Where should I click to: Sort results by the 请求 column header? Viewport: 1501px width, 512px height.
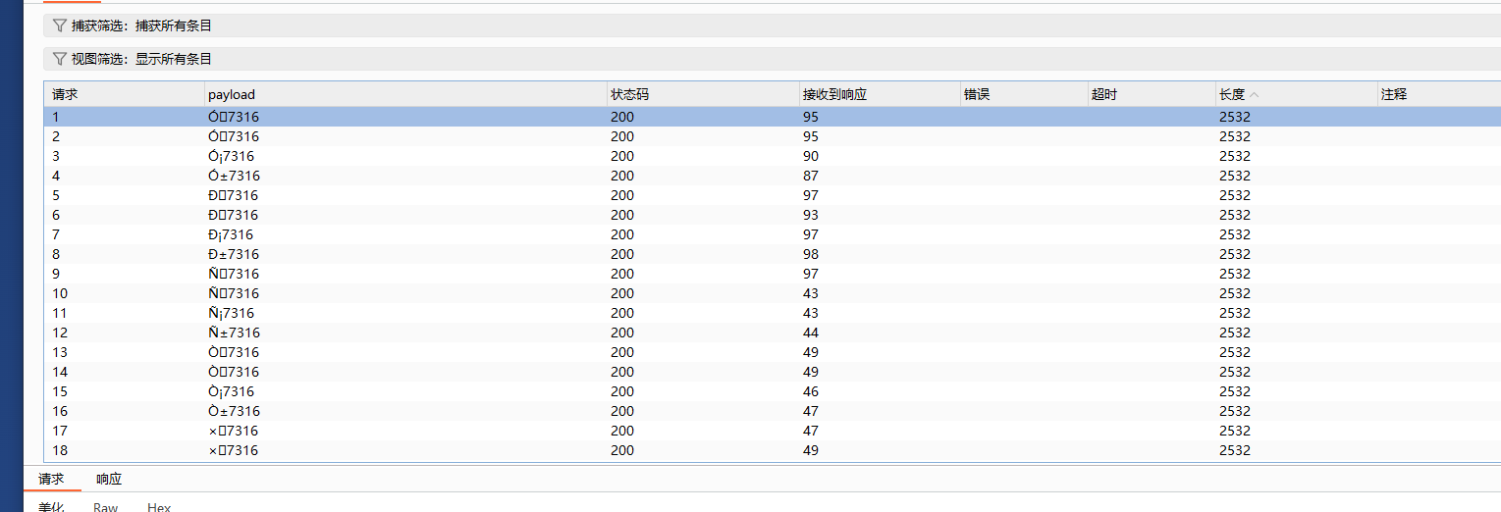tap(126, 94)
